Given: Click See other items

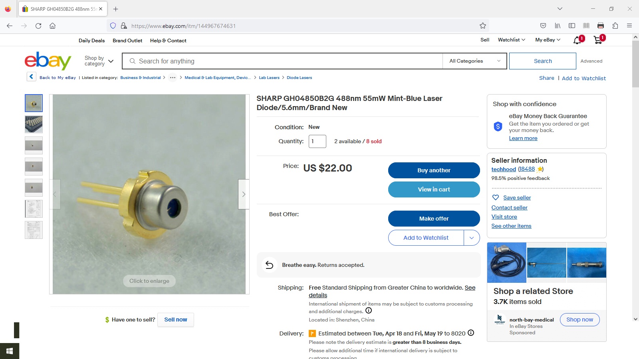Looking at the screenshot, I should 511,226.
